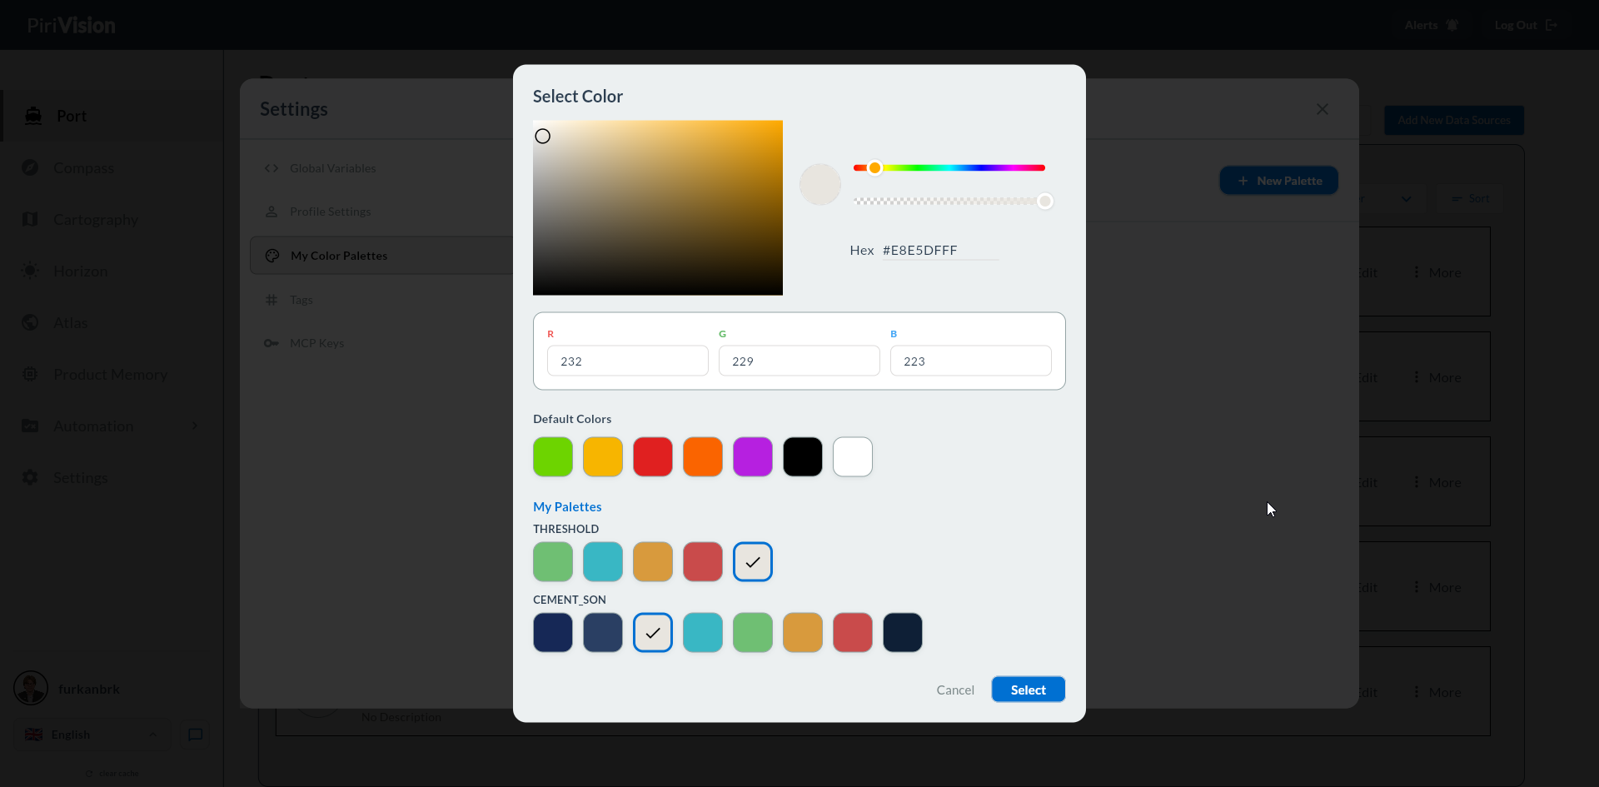Choose THRESHOLD palette red swatch

click(703, 561)
